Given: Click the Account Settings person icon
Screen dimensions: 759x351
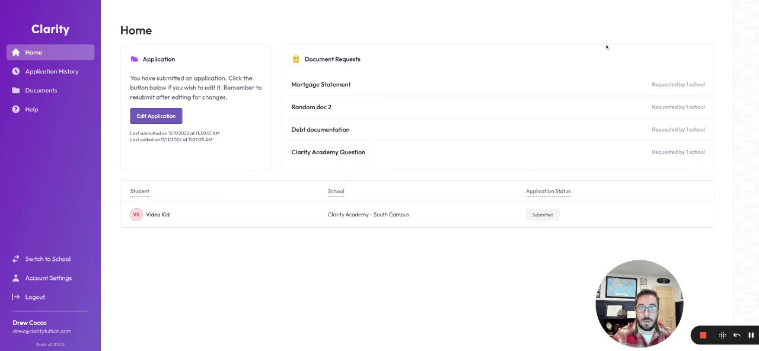Looking at the screenshot, I should tap(16, 278).
